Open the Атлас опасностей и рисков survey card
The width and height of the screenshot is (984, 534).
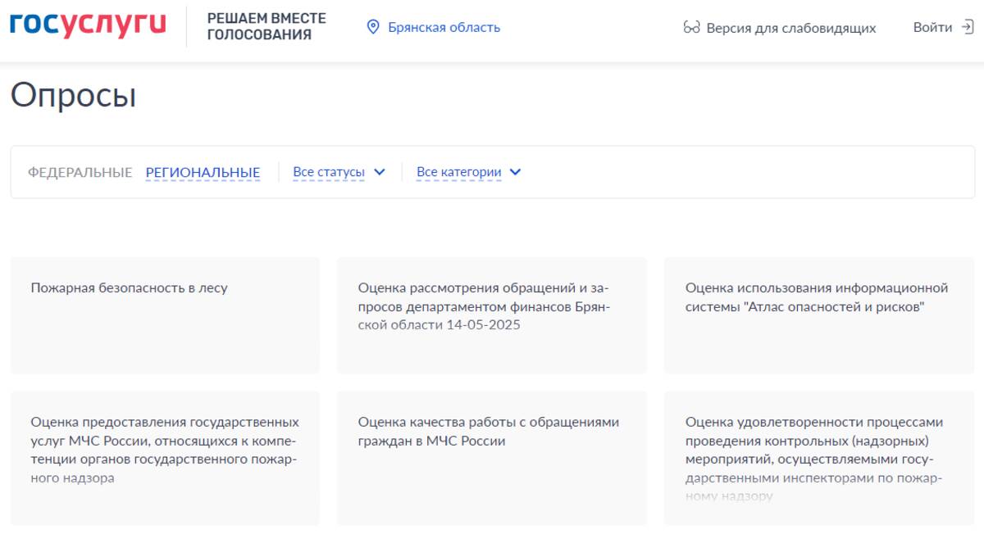[818, 315]
